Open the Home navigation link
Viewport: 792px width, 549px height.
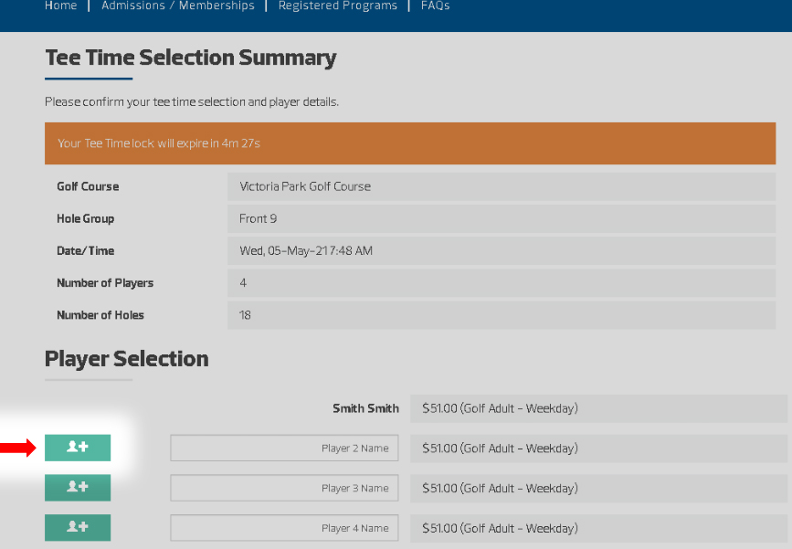[61, 5]
